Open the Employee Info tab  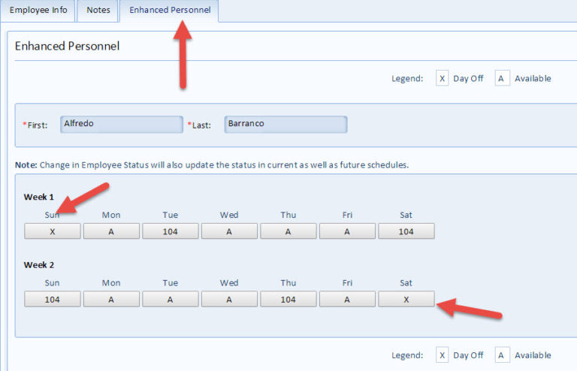pos(38,11)
